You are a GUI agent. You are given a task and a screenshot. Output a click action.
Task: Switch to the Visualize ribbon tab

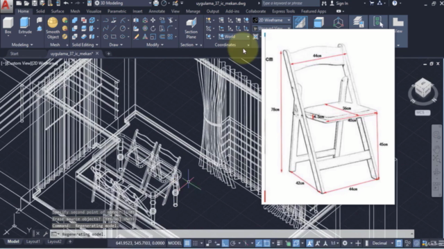click(94, 11)
